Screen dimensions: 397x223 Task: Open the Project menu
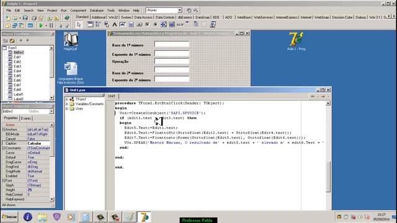52,11
